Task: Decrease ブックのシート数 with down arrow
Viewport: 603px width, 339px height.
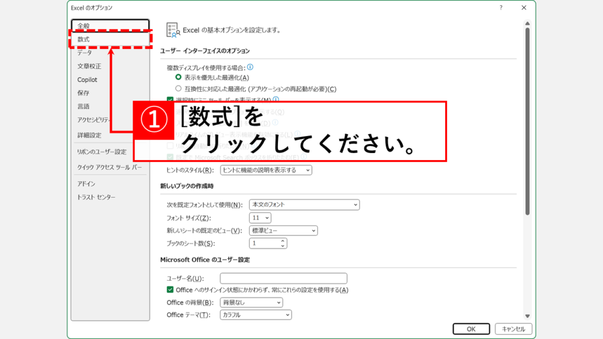Action: (283, 245)
